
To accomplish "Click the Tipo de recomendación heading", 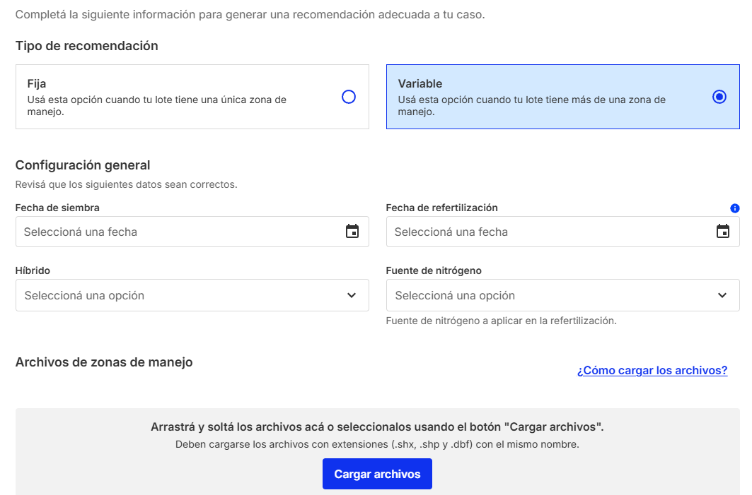I will [x=87, y=46].
